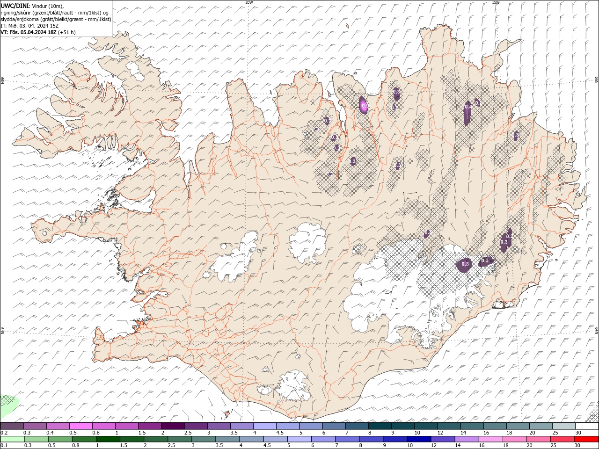The image size is (599, 449).
Task: Click the lavender swatch labeled 14 in the lower legend row
Action: [x=467, y=439]
